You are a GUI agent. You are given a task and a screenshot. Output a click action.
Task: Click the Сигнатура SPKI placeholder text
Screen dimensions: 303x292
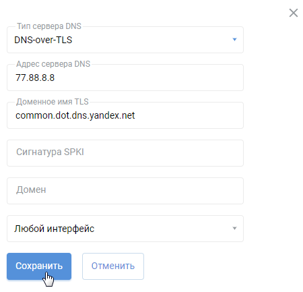(x=50, y=152)
